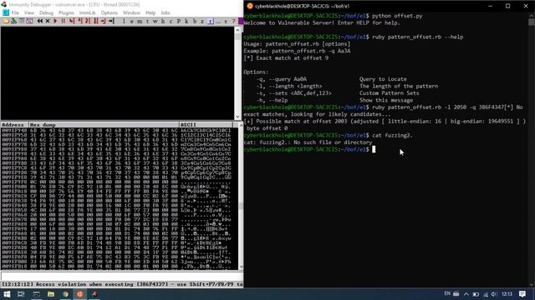The width and height of the screenshot is (535, 300).
Task: Click the Execute till return toolbar icon
Action: pyautogui.click(x=104, y=21)
